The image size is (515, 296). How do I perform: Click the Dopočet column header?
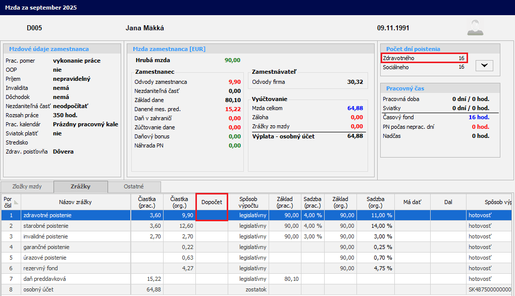pyautogui.click(x=212, y=202)
